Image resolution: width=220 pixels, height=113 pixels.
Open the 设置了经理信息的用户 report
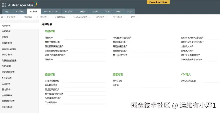click(x=55, y=55)
